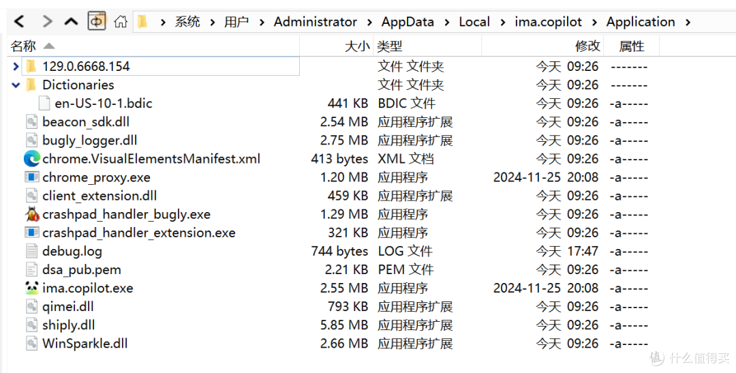The width and height of the screenshot is (736, 373).
Task: Sort by the 大小 column header
Action: (357, 46)
